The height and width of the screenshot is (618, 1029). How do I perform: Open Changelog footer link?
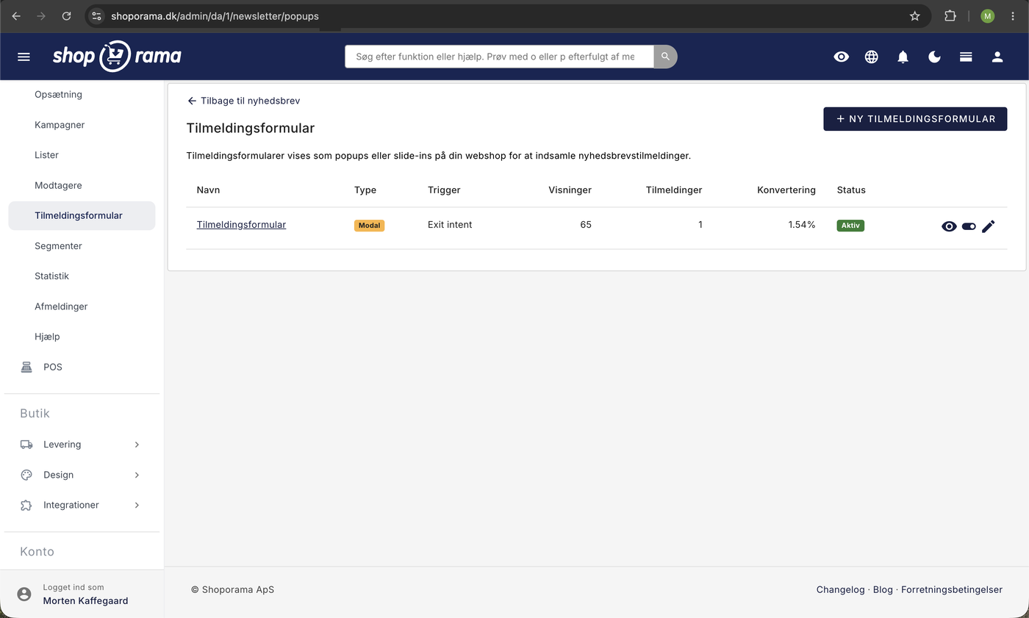(840, 589)
